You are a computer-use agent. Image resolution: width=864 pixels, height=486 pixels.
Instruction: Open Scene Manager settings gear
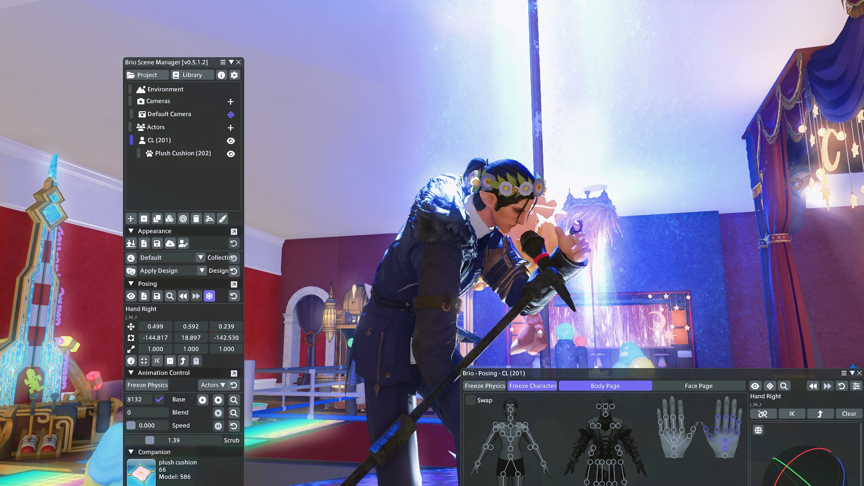(x=234, y=75)
